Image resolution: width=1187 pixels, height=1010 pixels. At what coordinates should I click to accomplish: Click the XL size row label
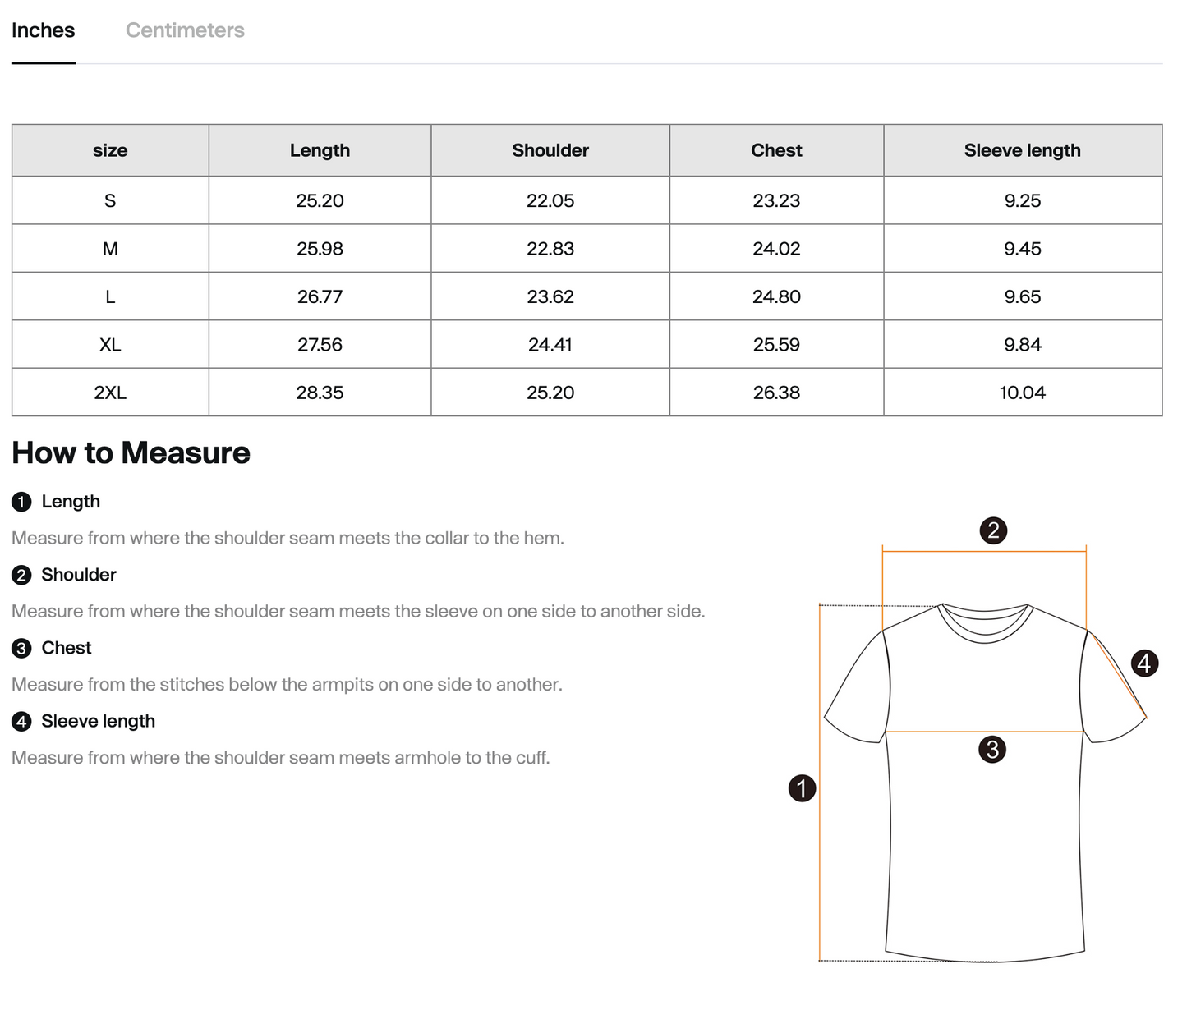point(110,345)
